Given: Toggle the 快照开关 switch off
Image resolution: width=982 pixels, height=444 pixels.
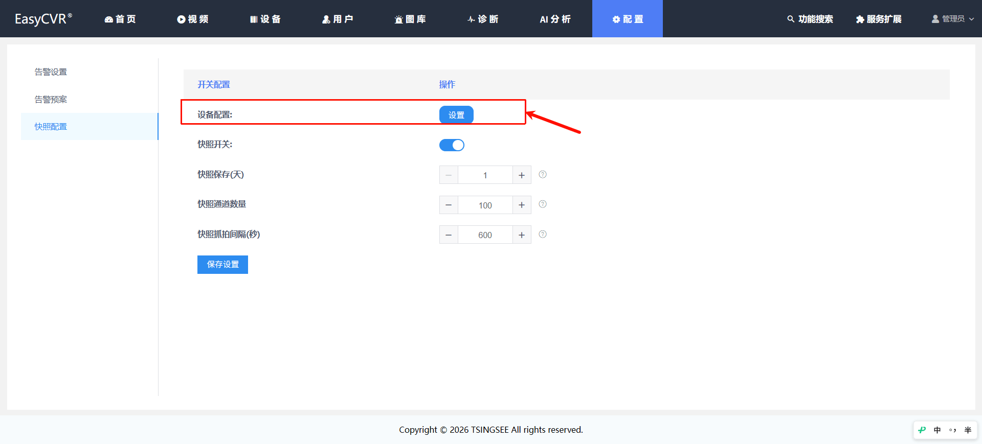Looking at the screenshot, I should click(x=452, y=145).
